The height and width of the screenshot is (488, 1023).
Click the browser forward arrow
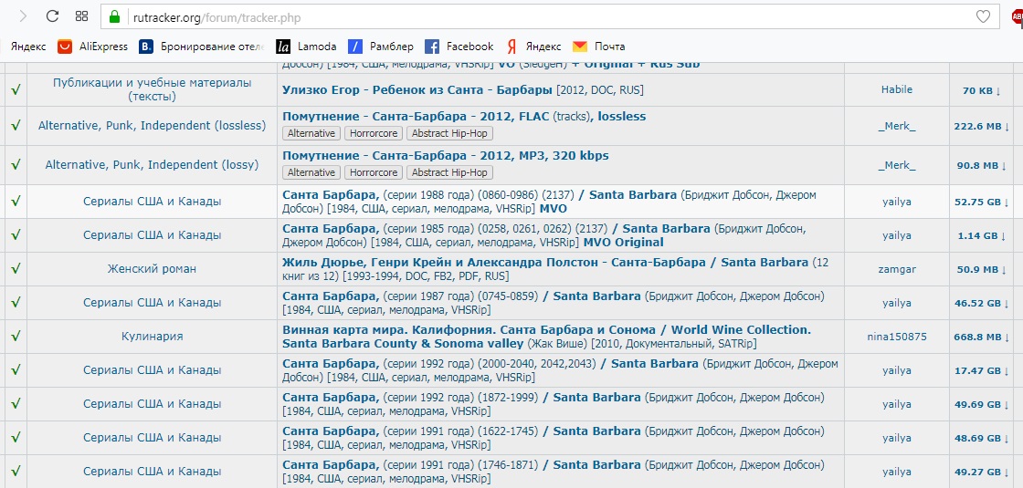(24, 16)
